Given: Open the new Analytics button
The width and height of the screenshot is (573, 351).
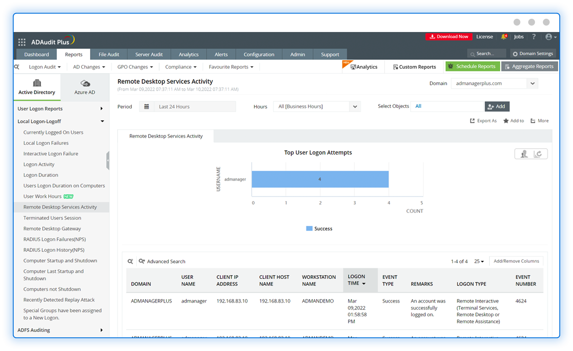Looking at the screenshot, I should pos(364,67).
